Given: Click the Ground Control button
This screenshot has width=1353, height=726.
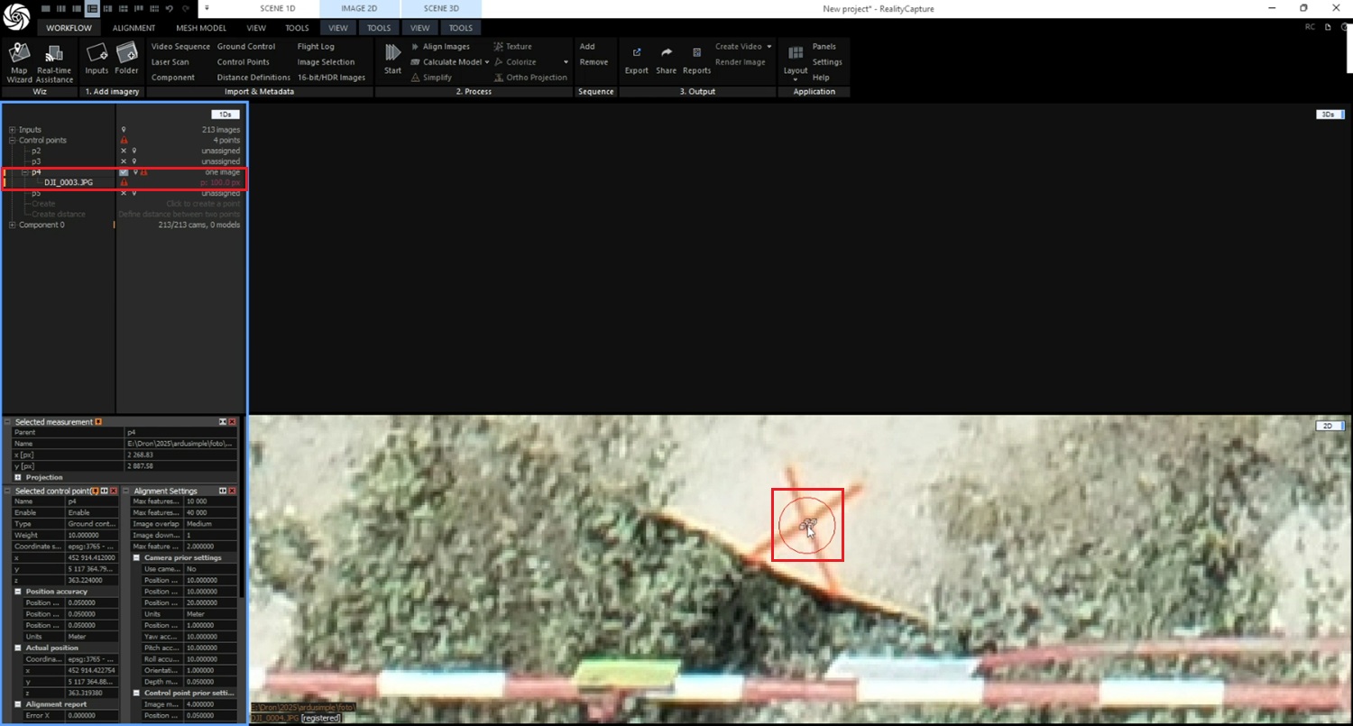Looking at the screenshot, I should point(245,47).
